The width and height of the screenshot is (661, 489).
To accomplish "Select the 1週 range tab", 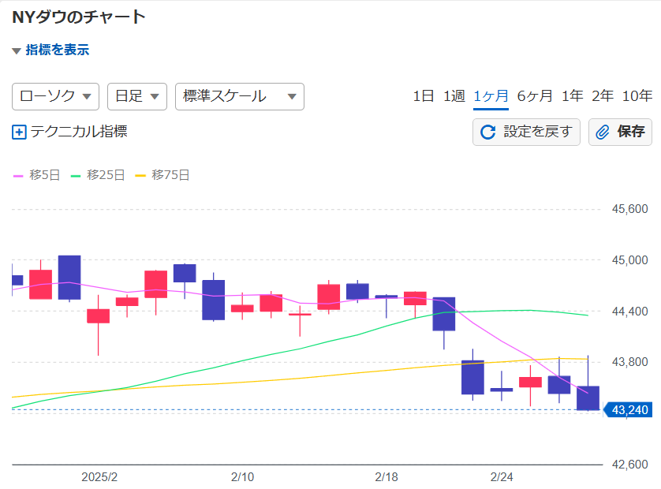I will (x=454, y=96).
